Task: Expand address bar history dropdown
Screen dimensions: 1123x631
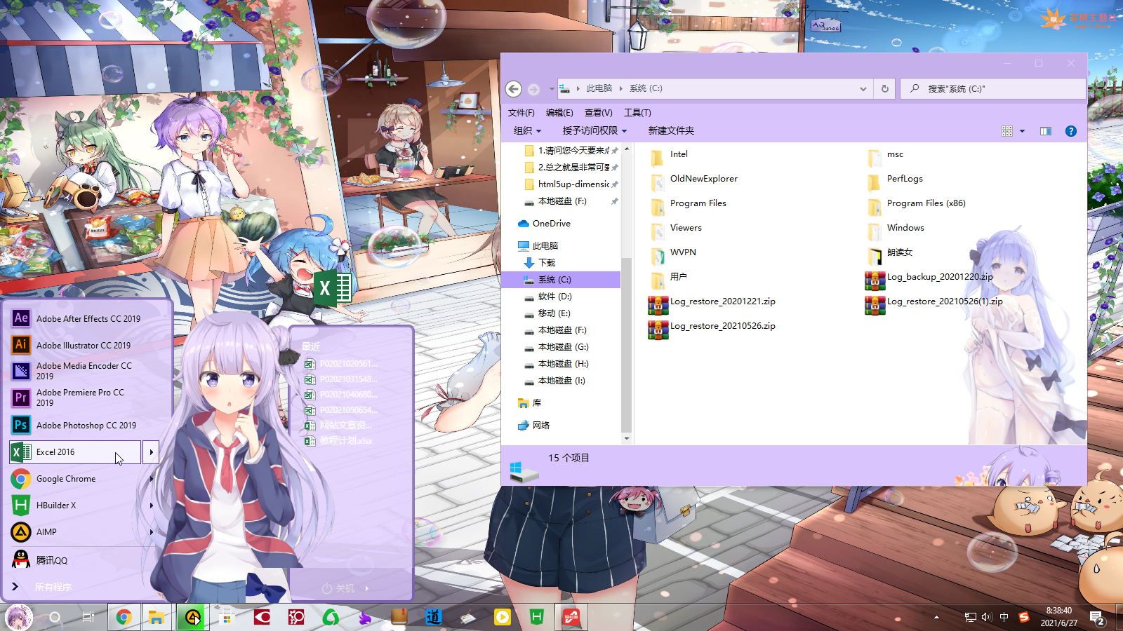Action: coord(863,89)
